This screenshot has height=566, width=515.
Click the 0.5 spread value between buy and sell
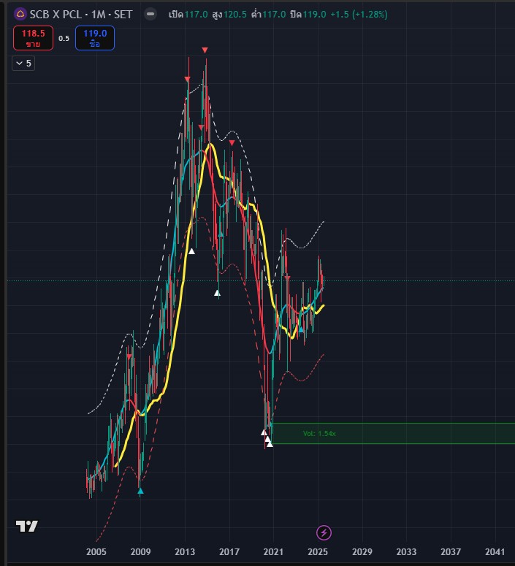click(x=64, y=38)
